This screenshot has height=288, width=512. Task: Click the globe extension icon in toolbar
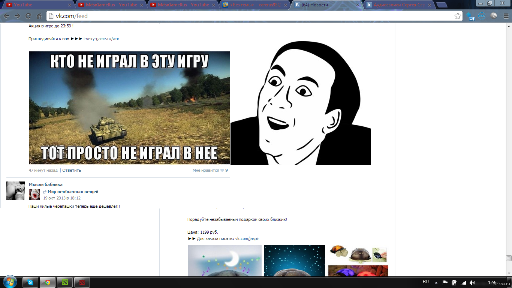tap(494, 16)
